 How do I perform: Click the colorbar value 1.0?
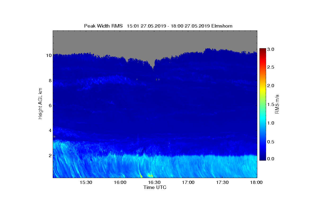pyautogui.click(x=271, y=123)
